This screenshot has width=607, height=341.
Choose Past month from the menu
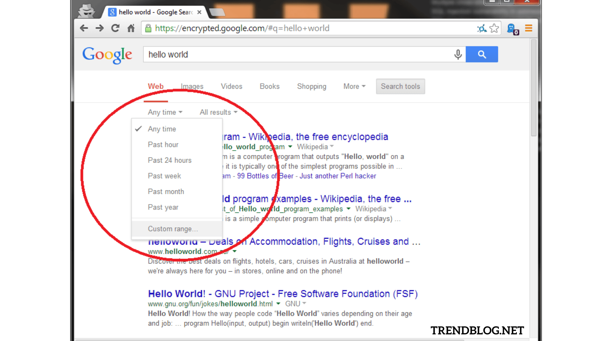point(177,192)
